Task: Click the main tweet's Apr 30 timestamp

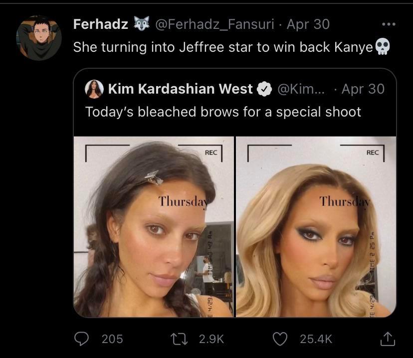Action: (308, 24)
